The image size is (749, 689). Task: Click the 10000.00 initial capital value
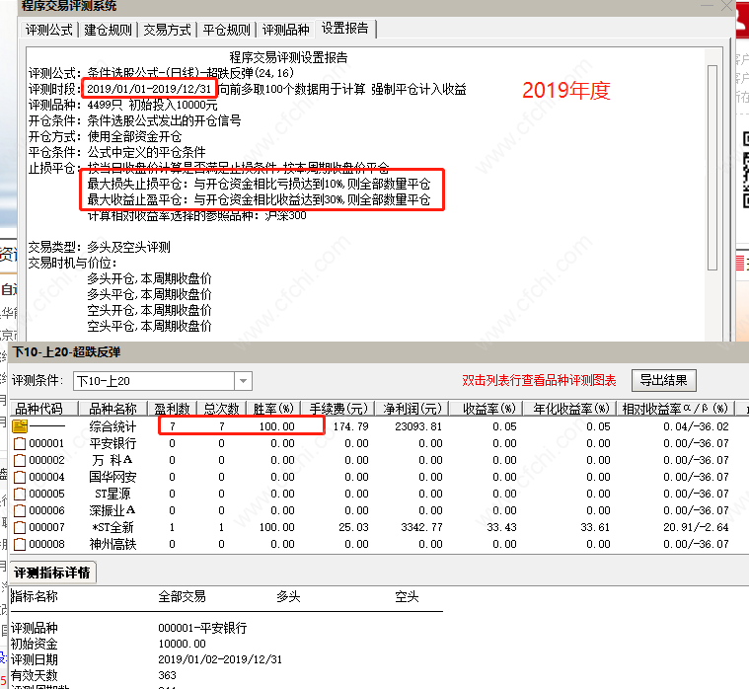point(182,644)
